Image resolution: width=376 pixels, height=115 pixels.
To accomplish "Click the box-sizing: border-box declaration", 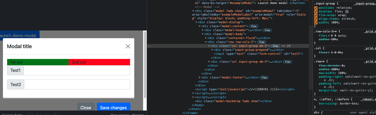I will pyautogui.click(x=339, y=103).
